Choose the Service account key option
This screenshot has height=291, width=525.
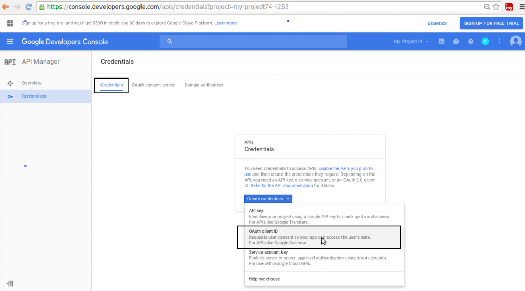[268, 253]
